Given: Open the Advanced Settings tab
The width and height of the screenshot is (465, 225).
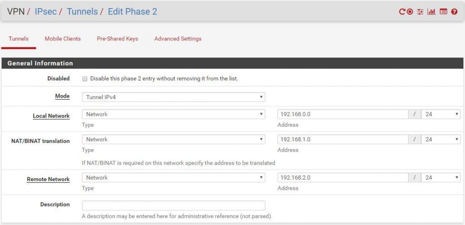Looking at the screenshot, I should 178,39.
